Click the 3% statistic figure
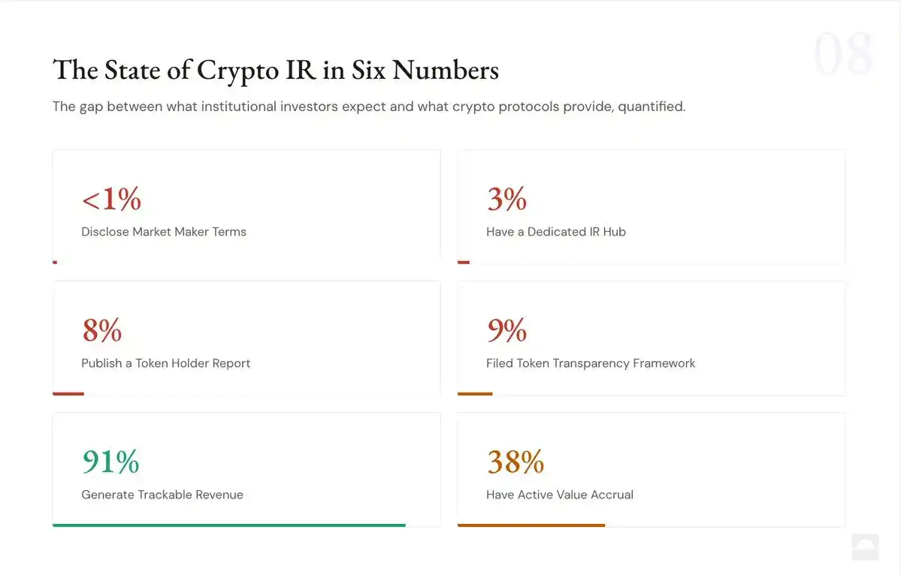Viewport: 901px width, 575px height. pos(506,199)
